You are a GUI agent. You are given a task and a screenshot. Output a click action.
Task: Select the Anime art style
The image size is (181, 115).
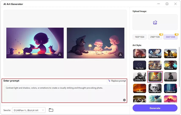[x=155, y=54]
